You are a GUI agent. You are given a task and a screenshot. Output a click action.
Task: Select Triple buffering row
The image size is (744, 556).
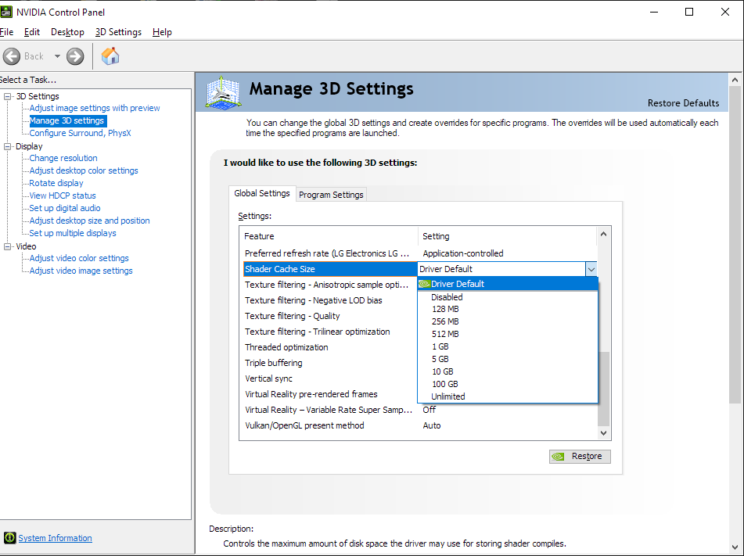point(330,363)
